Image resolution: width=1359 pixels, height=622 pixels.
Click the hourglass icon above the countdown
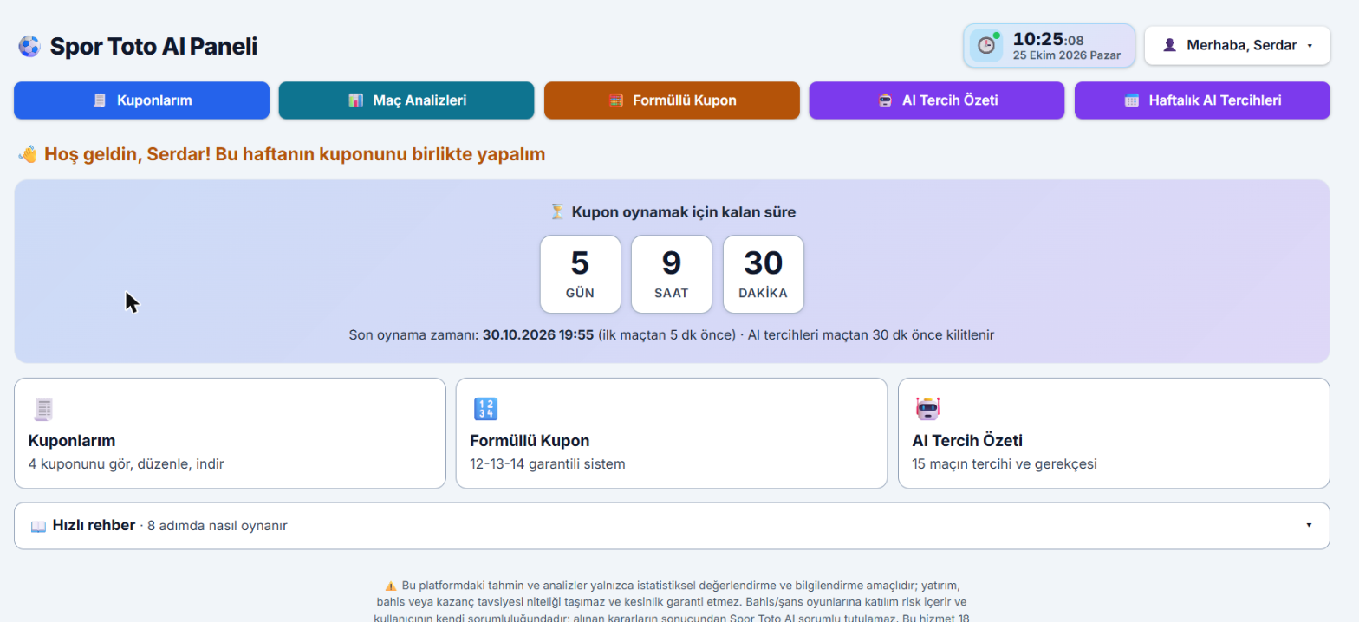pyautogui.click(x=557, y=211)
